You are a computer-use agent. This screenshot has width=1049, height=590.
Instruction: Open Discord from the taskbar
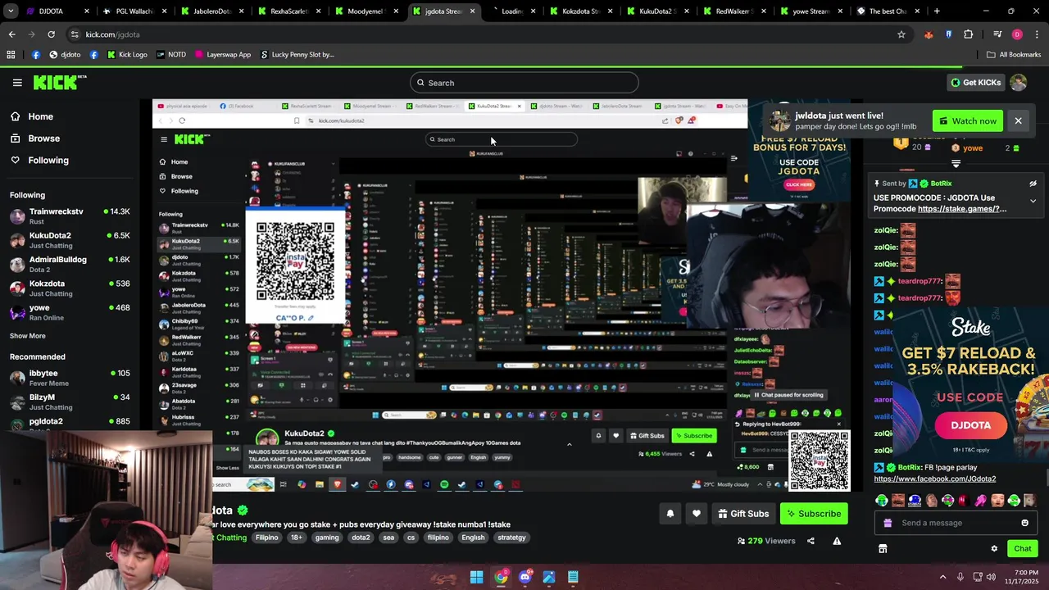coord(524,577)
